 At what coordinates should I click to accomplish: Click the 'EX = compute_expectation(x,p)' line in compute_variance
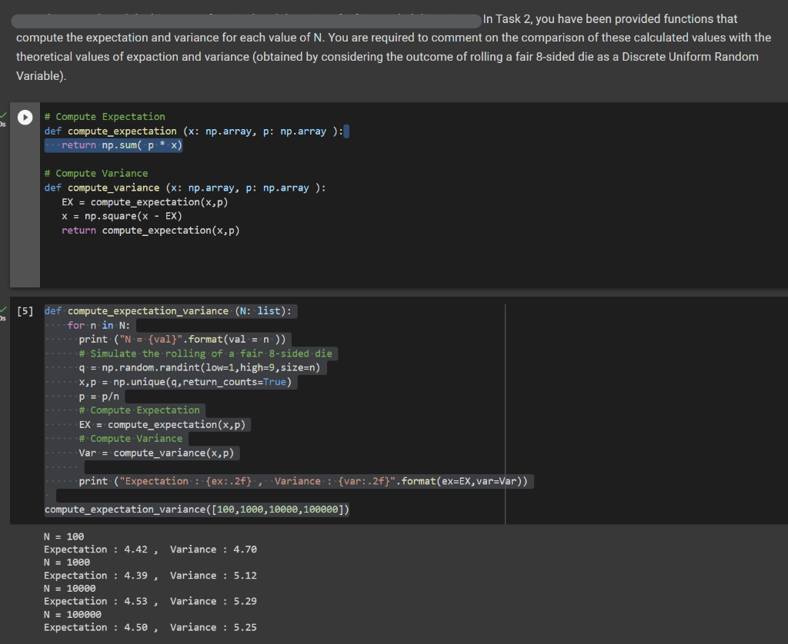click(x=145, y=202)
